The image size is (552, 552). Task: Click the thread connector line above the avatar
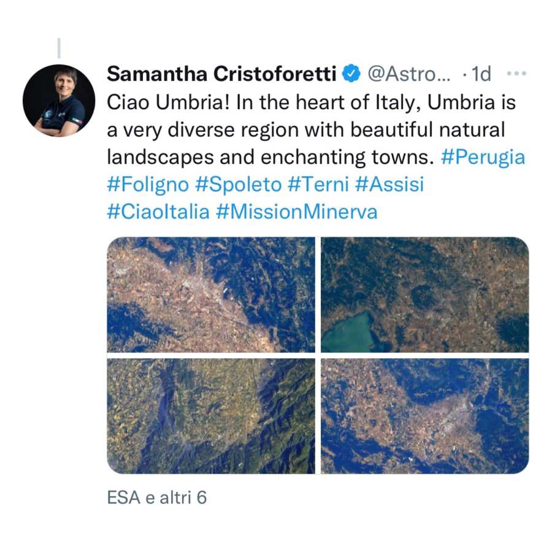(59, 48)
